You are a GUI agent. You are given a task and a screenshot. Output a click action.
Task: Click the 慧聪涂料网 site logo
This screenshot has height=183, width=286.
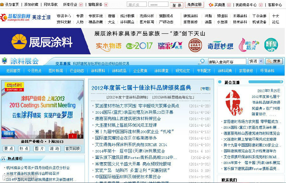pos(15,18)
